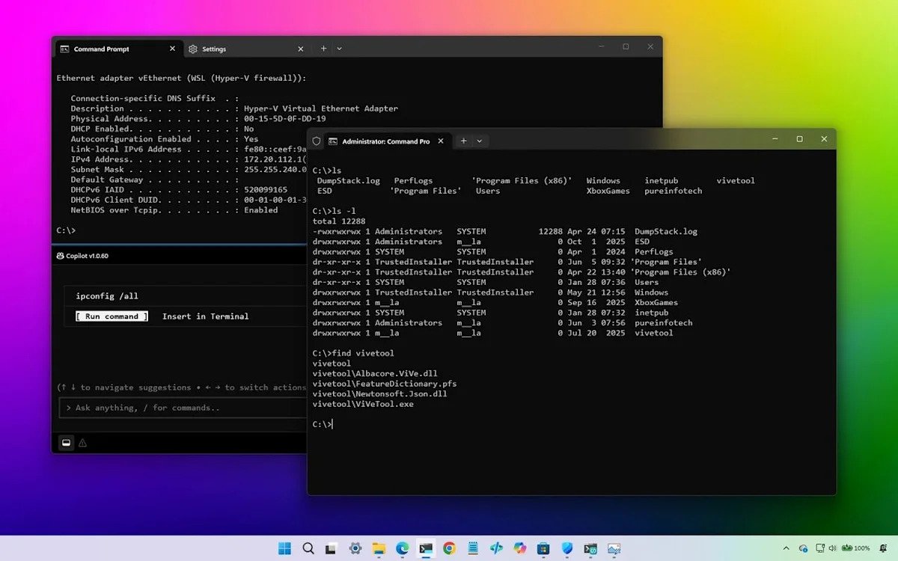Focus the Ask anything input field

[x=182, y=408]
